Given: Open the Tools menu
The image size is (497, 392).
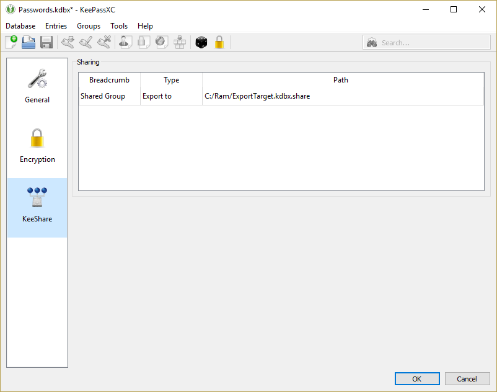Looking at the screenshot, I should click(x=119, y=26).
